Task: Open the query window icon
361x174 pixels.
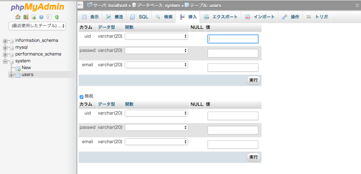Action: point(33,17)
